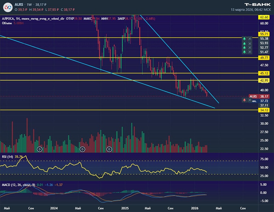Click the Объем volume indicator label

[7, 23]
